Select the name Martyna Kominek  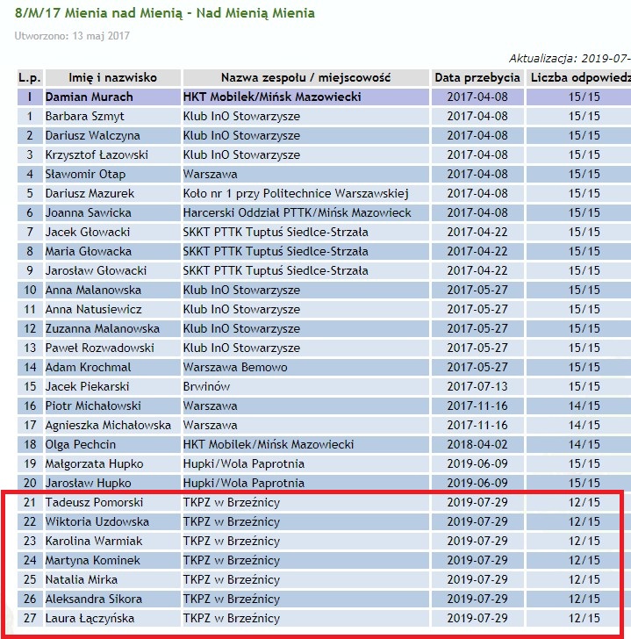pyautogui.click(x=93, y=560)
